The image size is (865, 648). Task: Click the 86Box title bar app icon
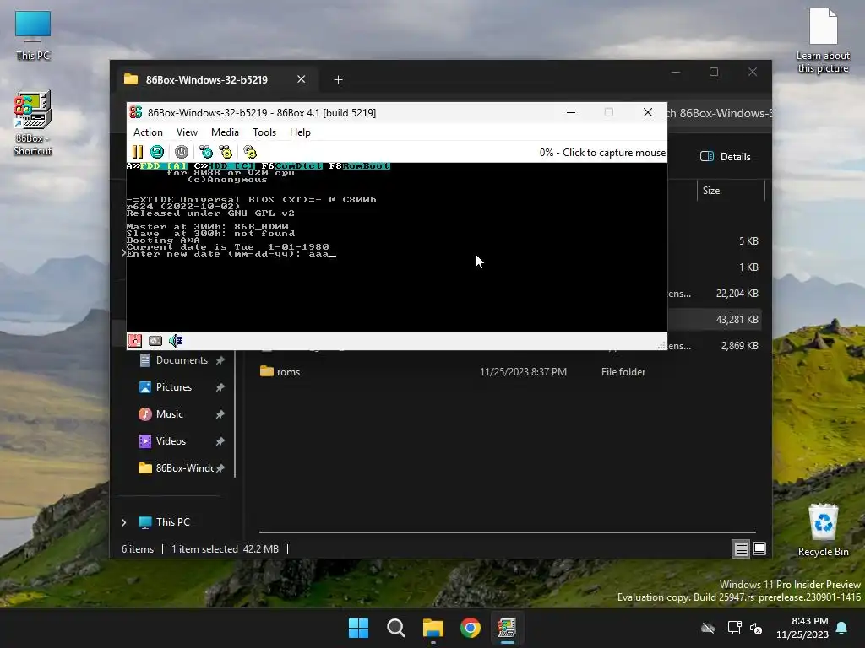point(136,112)
